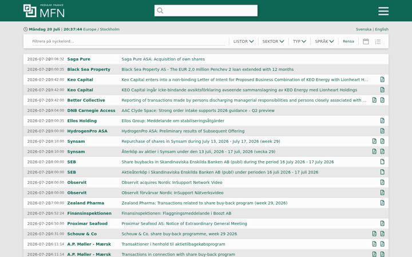Screen dimensions: 412x257
Task: Expand the SEKTOR filter dropdown
Action: click(x=273, y=42)
